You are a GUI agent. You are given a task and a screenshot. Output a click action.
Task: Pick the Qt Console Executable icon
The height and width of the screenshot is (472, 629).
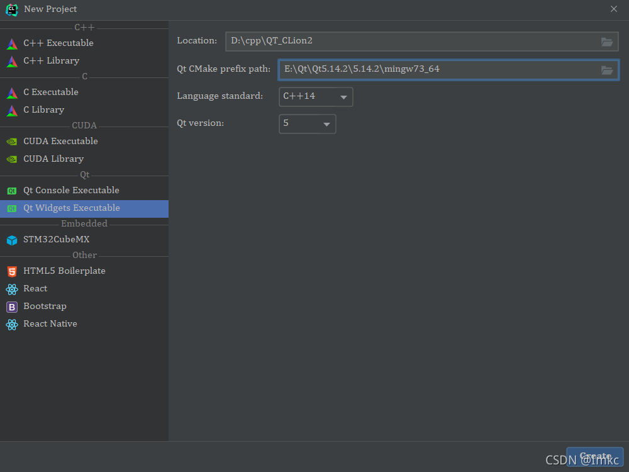click(x=12, y=191)
